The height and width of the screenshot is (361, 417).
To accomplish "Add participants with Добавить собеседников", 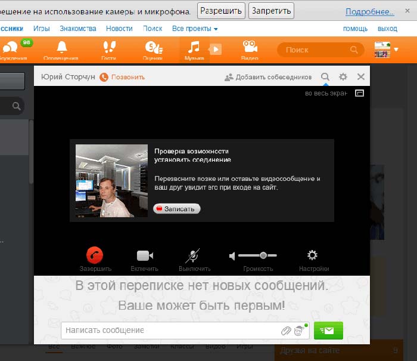I will coord(268,77).
